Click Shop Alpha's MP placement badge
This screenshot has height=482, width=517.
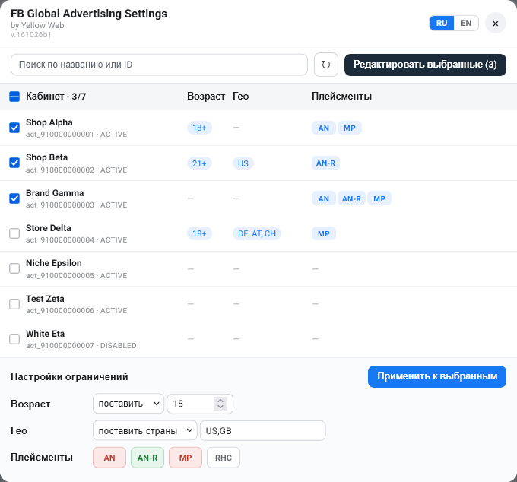point(350,128)
